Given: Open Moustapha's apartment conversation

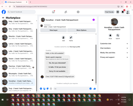Looking at the screenshot, I should (18, 75).
